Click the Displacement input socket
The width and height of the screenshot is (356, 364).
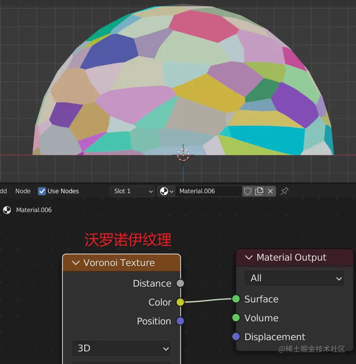point(236,337)
